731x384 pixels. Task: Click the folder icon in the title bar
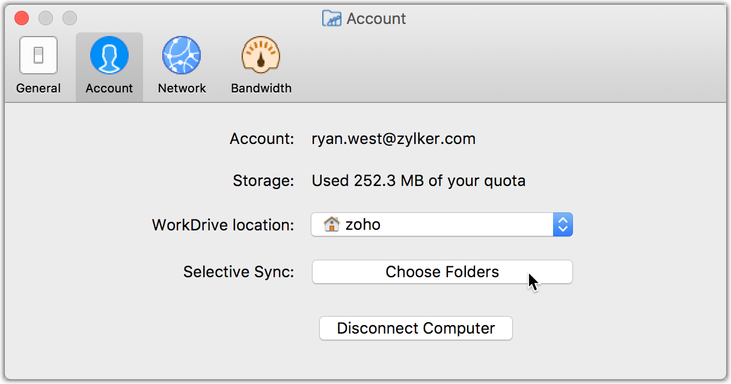(332, 19)
